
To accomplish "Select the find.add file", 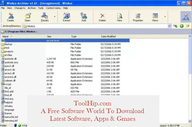I will pyautogui.click(x=9, y=91).
